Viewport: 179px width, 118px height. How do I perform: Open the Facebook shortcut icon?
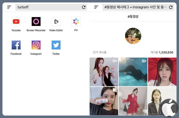click(16, 45)
